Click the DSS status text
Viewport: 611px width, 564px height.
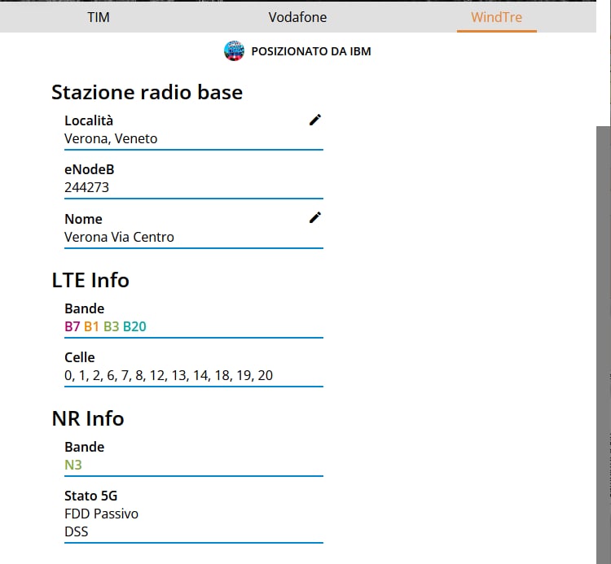coord(77,531)
